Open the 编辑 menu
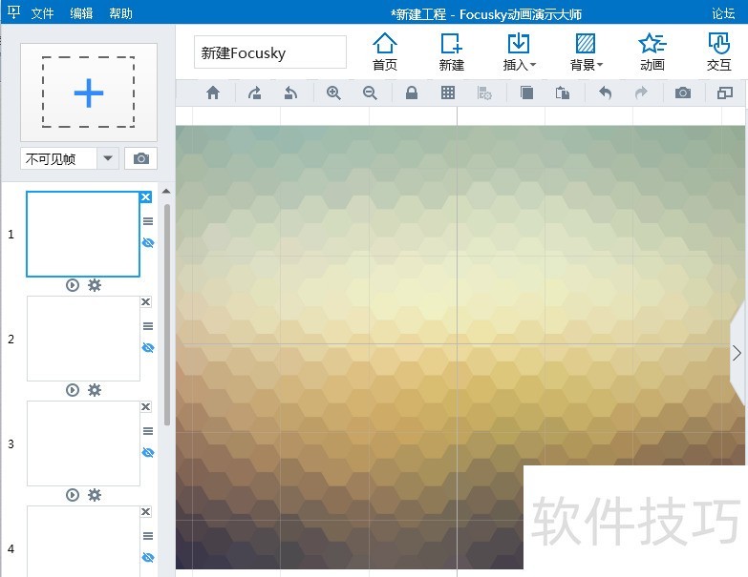The image size is (748, 577). (x=81, y=13)
